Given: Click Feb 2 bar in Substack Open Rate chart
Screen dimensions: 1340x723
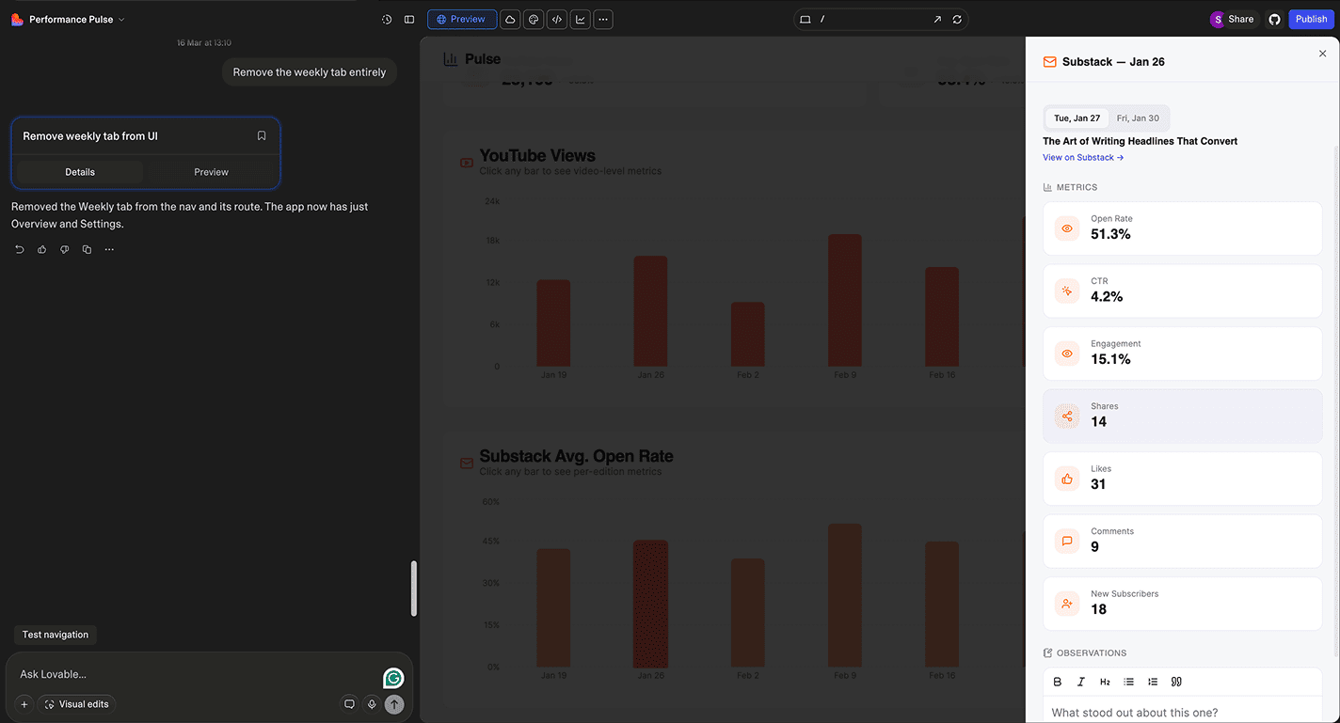Looking at the screenshot, I should click(748, 613).
